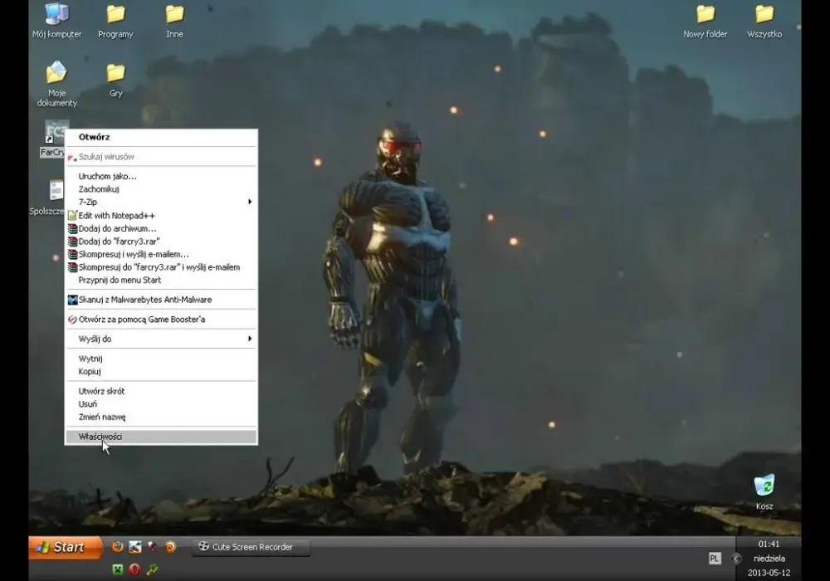Choose Skompresuj do "farcry3.rar" i wyślij e-mailem
830x581 pixels.
click(x=161, y=267)
